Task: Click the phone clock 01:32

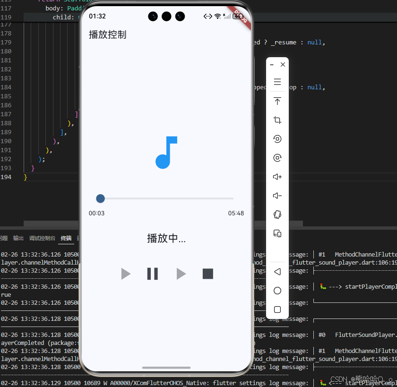Action: [x=97, y=16]
